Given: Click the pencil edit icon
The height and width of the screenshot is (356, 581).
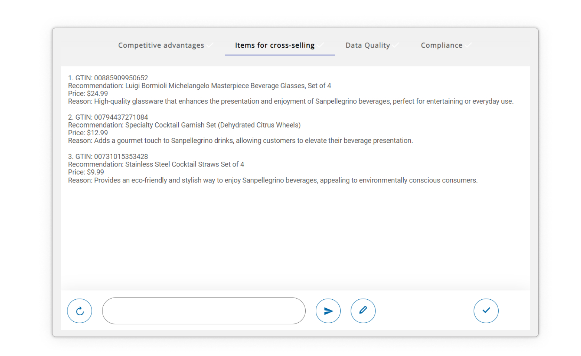Looking at the screenshot, I should click(363, 311).
